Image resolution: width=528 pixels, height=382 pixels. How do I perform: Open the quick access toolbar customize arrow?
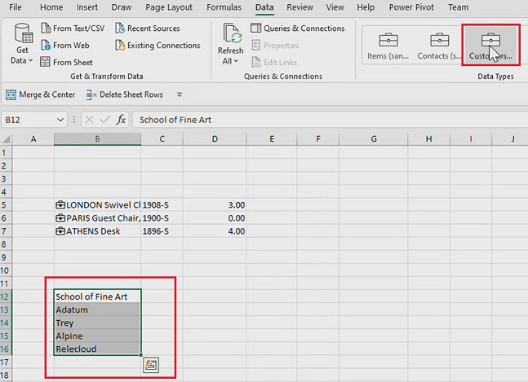pos(180,94)
